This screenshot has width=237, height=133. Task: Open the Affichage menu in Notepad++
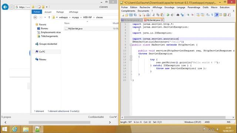tap(157, 7)
